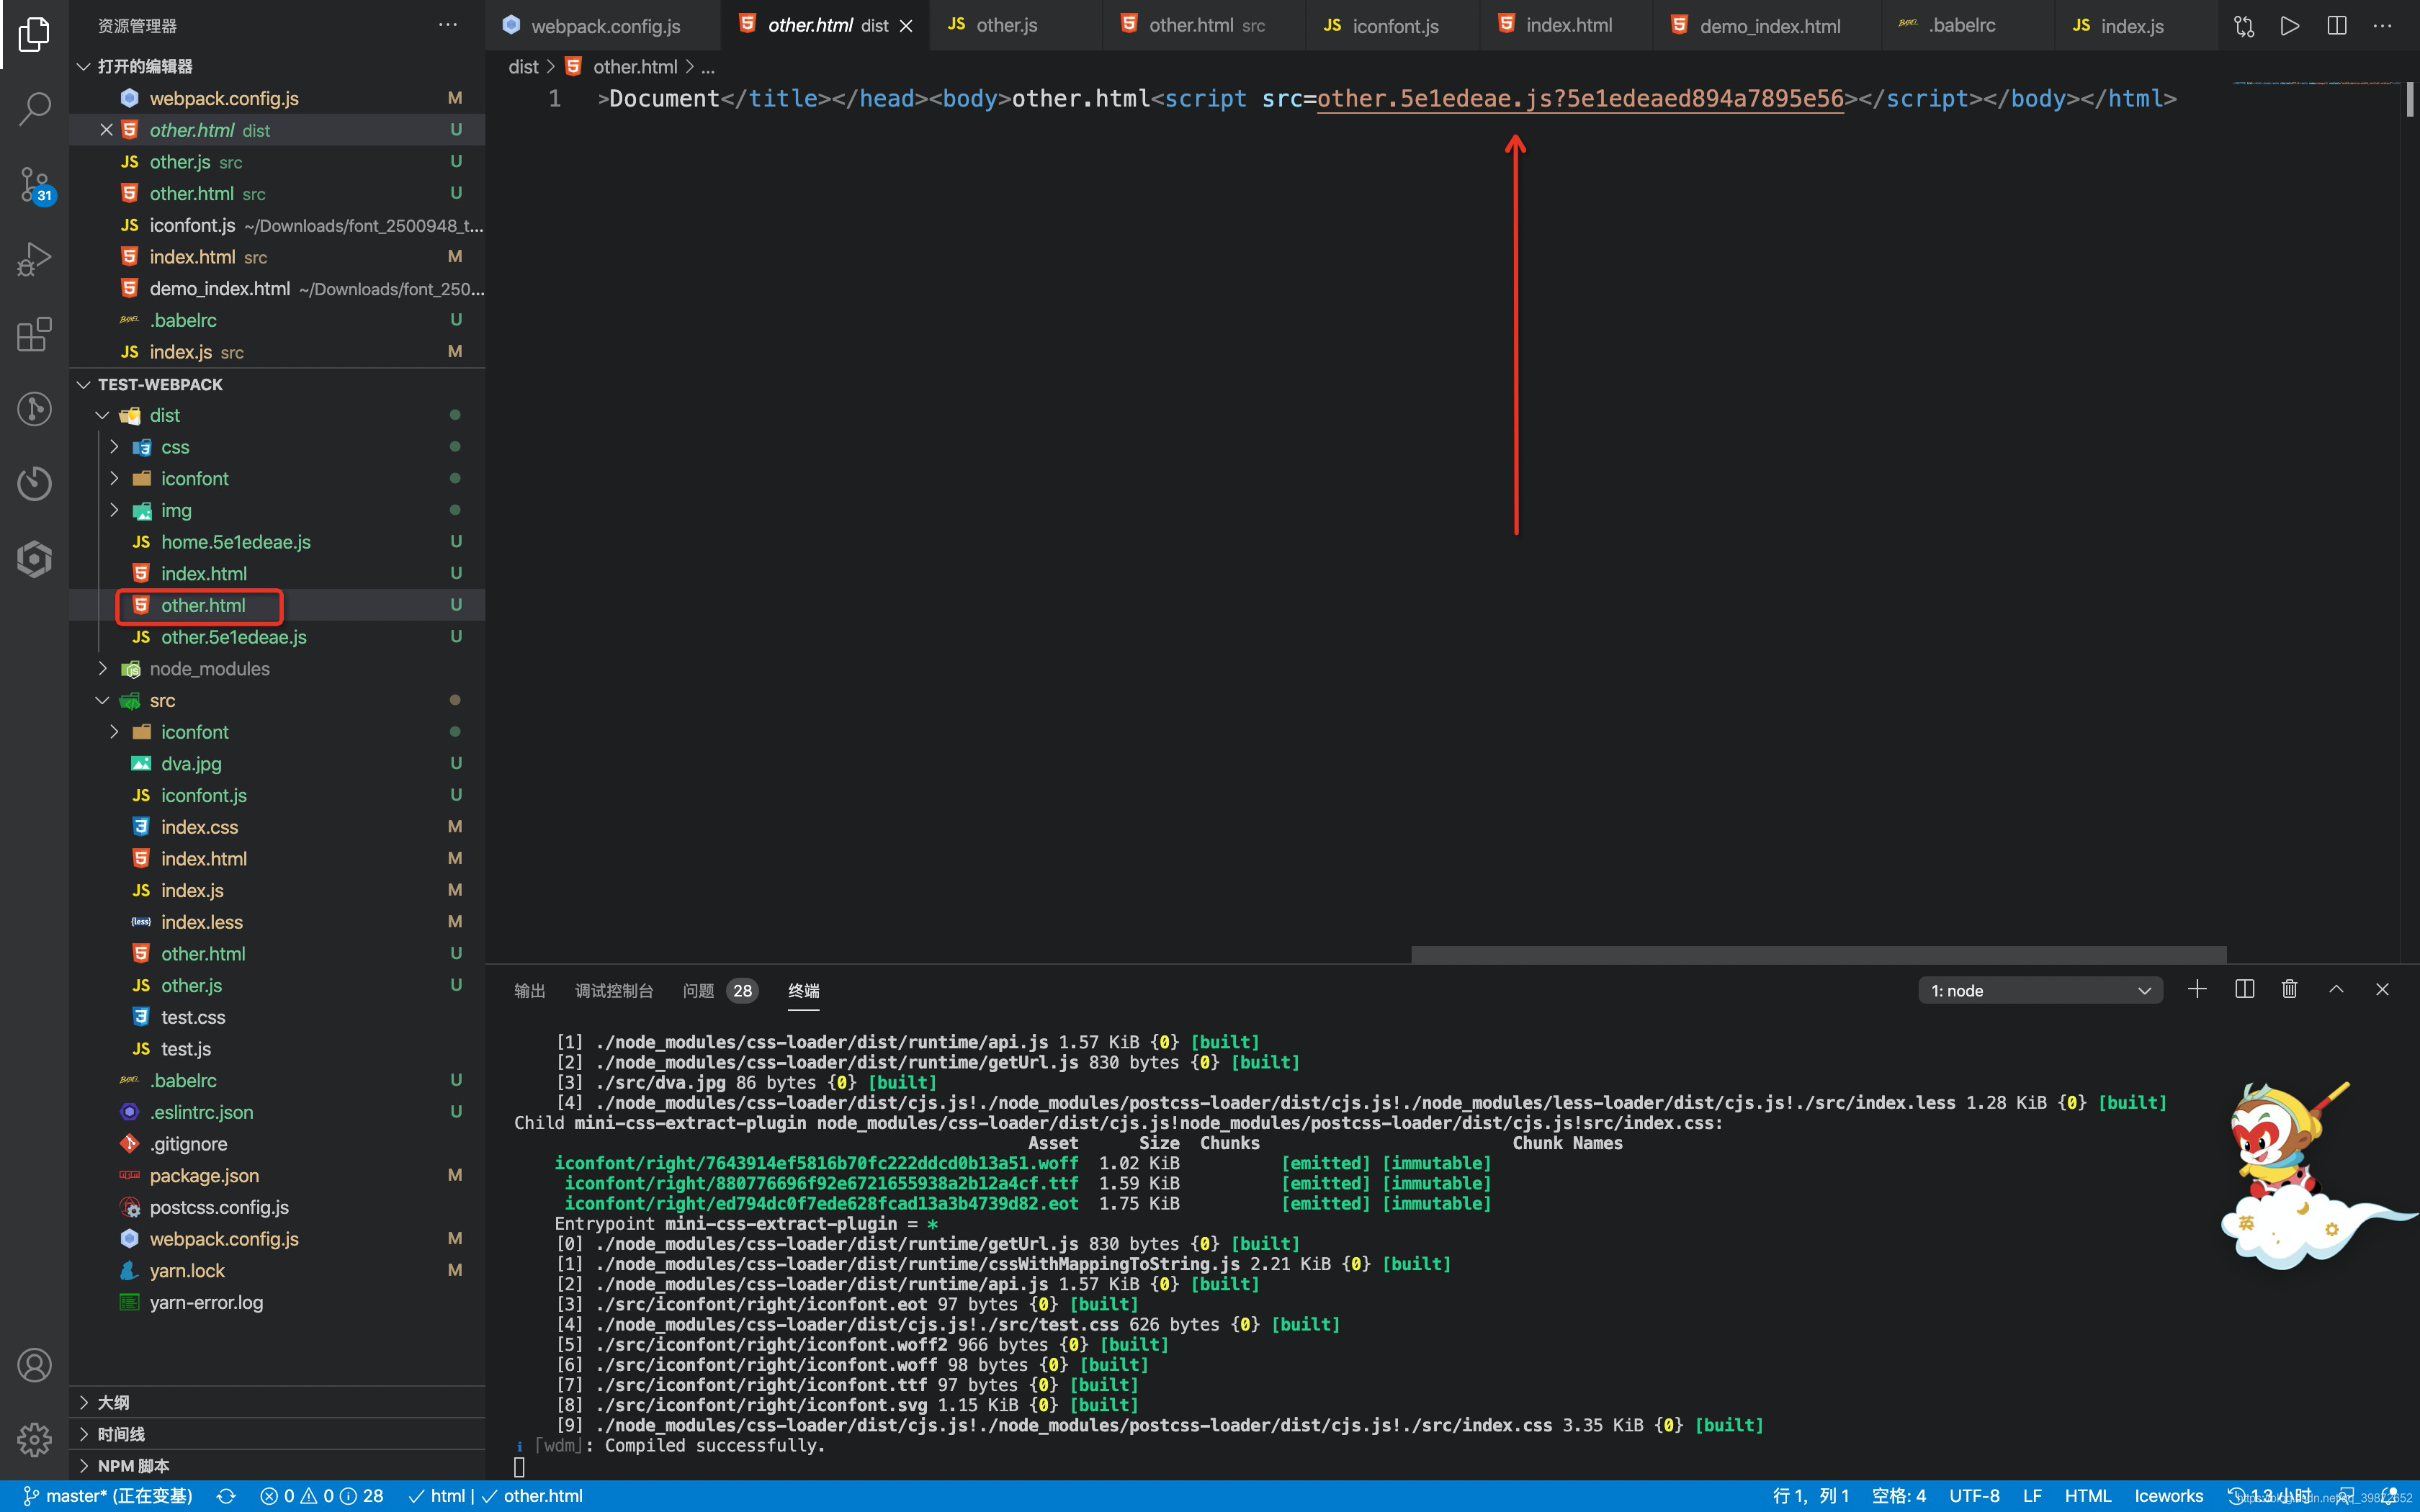Open the Git graph icon in the activity bar
This screenshot has height=1512, width=2420.
34,408
